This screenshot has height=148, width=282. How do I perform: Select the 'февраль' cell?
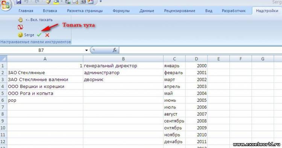tap(174, 72)
